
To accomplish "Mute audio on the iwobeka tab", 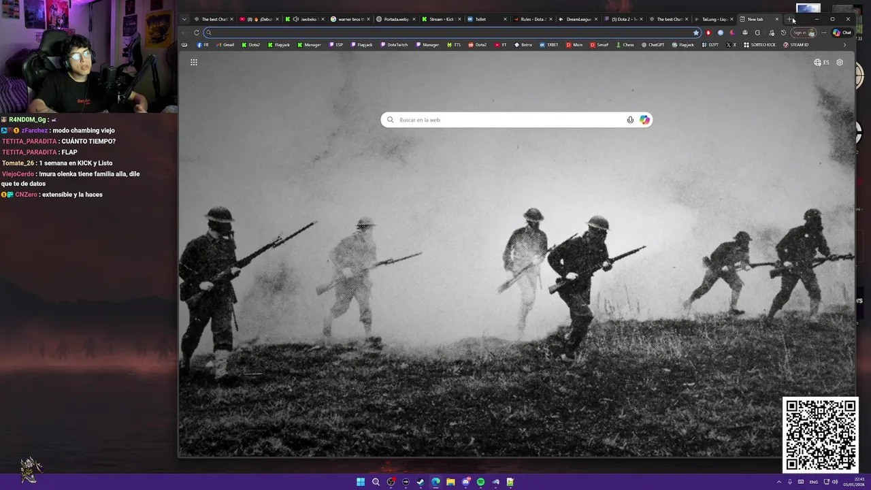I will point(296,19).
